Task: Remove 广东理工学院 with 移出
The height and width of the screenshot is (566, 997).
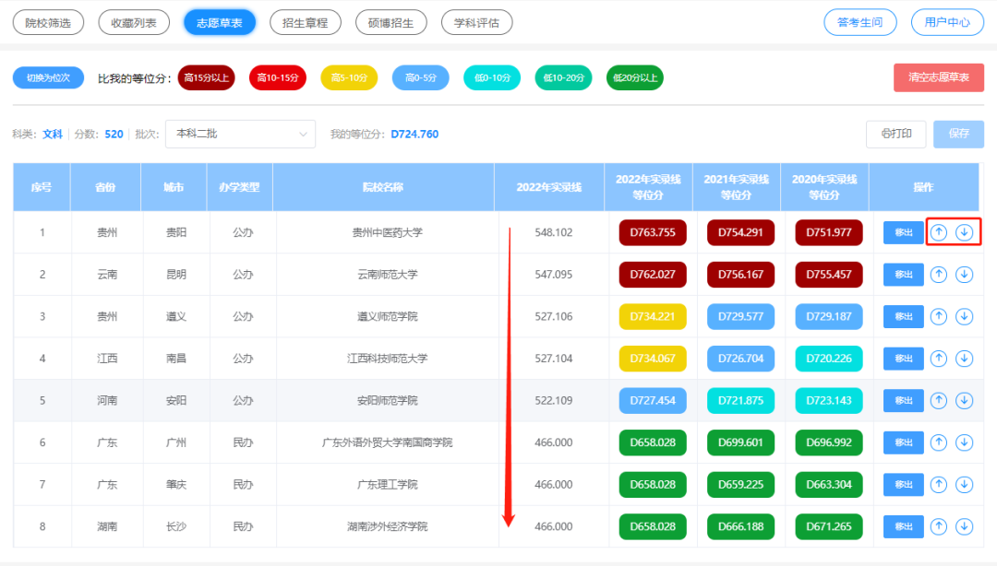Action: coord(904,485)
